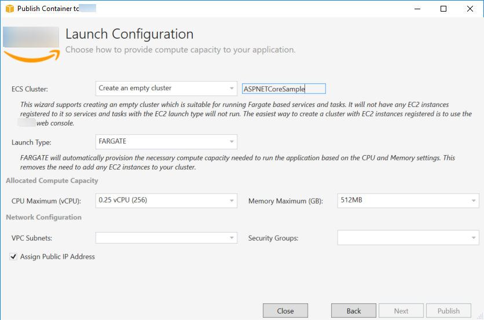This screenshot has height=320, width=484.
Task: Focus the ASPNETCoreSample cluster name field
Action: (284, 89)
